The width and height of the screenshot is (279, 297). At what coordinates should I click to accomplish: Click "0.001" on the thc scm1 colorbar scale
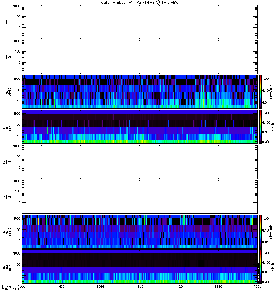click(266, 282)
